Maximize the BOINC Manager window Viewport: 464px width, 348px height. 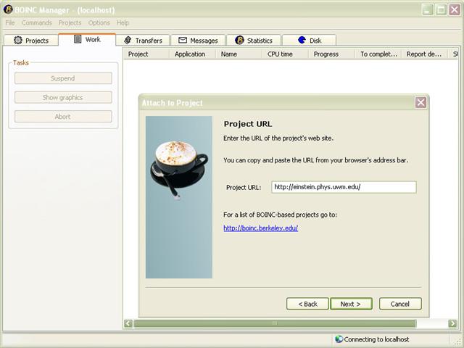tap(441, 9)
